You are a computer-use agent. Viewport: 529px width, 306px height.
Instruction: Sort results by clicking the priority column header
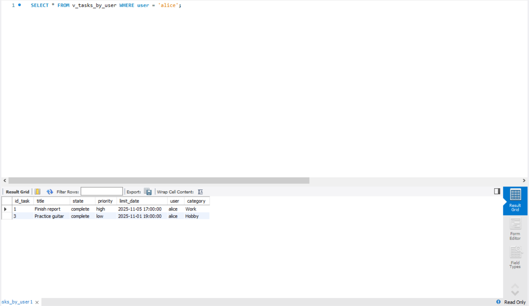[105, 201]
